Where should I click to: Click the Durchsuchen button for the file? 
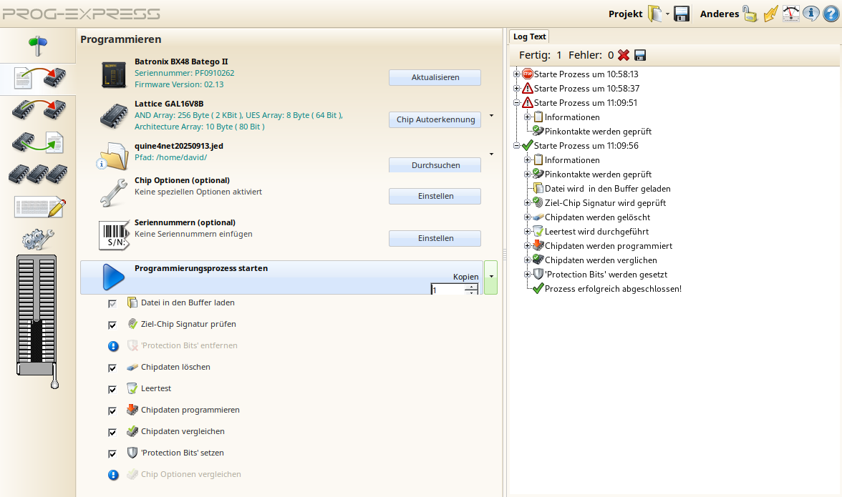pos(435,165)
